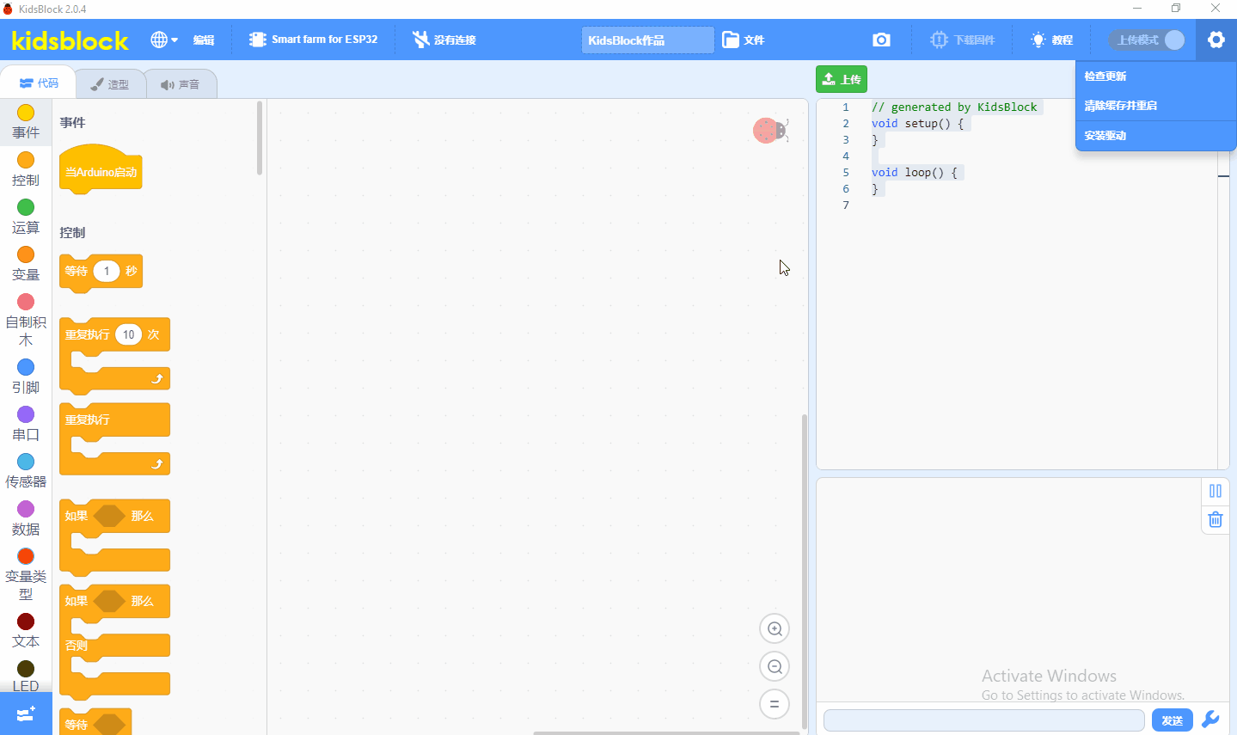Select the purple 串口 category circle
1237x735 pixels.
click(26, 414)
